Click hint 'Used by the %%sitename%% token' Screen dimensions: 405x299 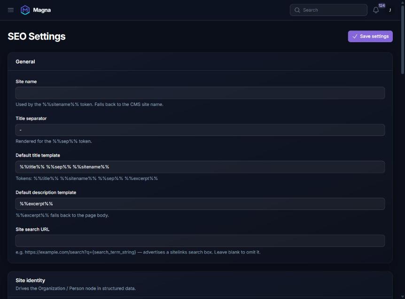(89, 105)
